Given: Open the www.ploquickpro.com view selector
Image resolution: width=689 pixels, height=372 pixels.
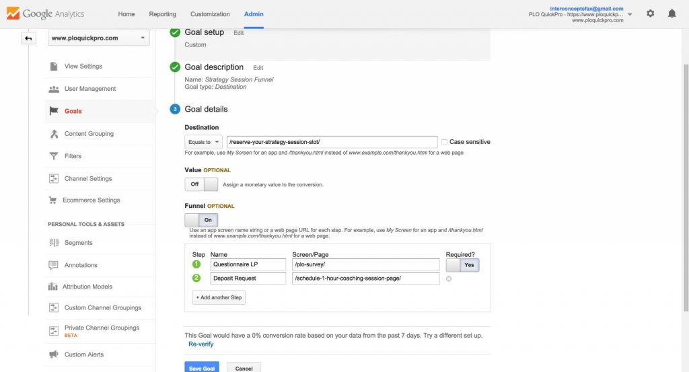Looking at the screenshot, I should [x=99, y=38].
